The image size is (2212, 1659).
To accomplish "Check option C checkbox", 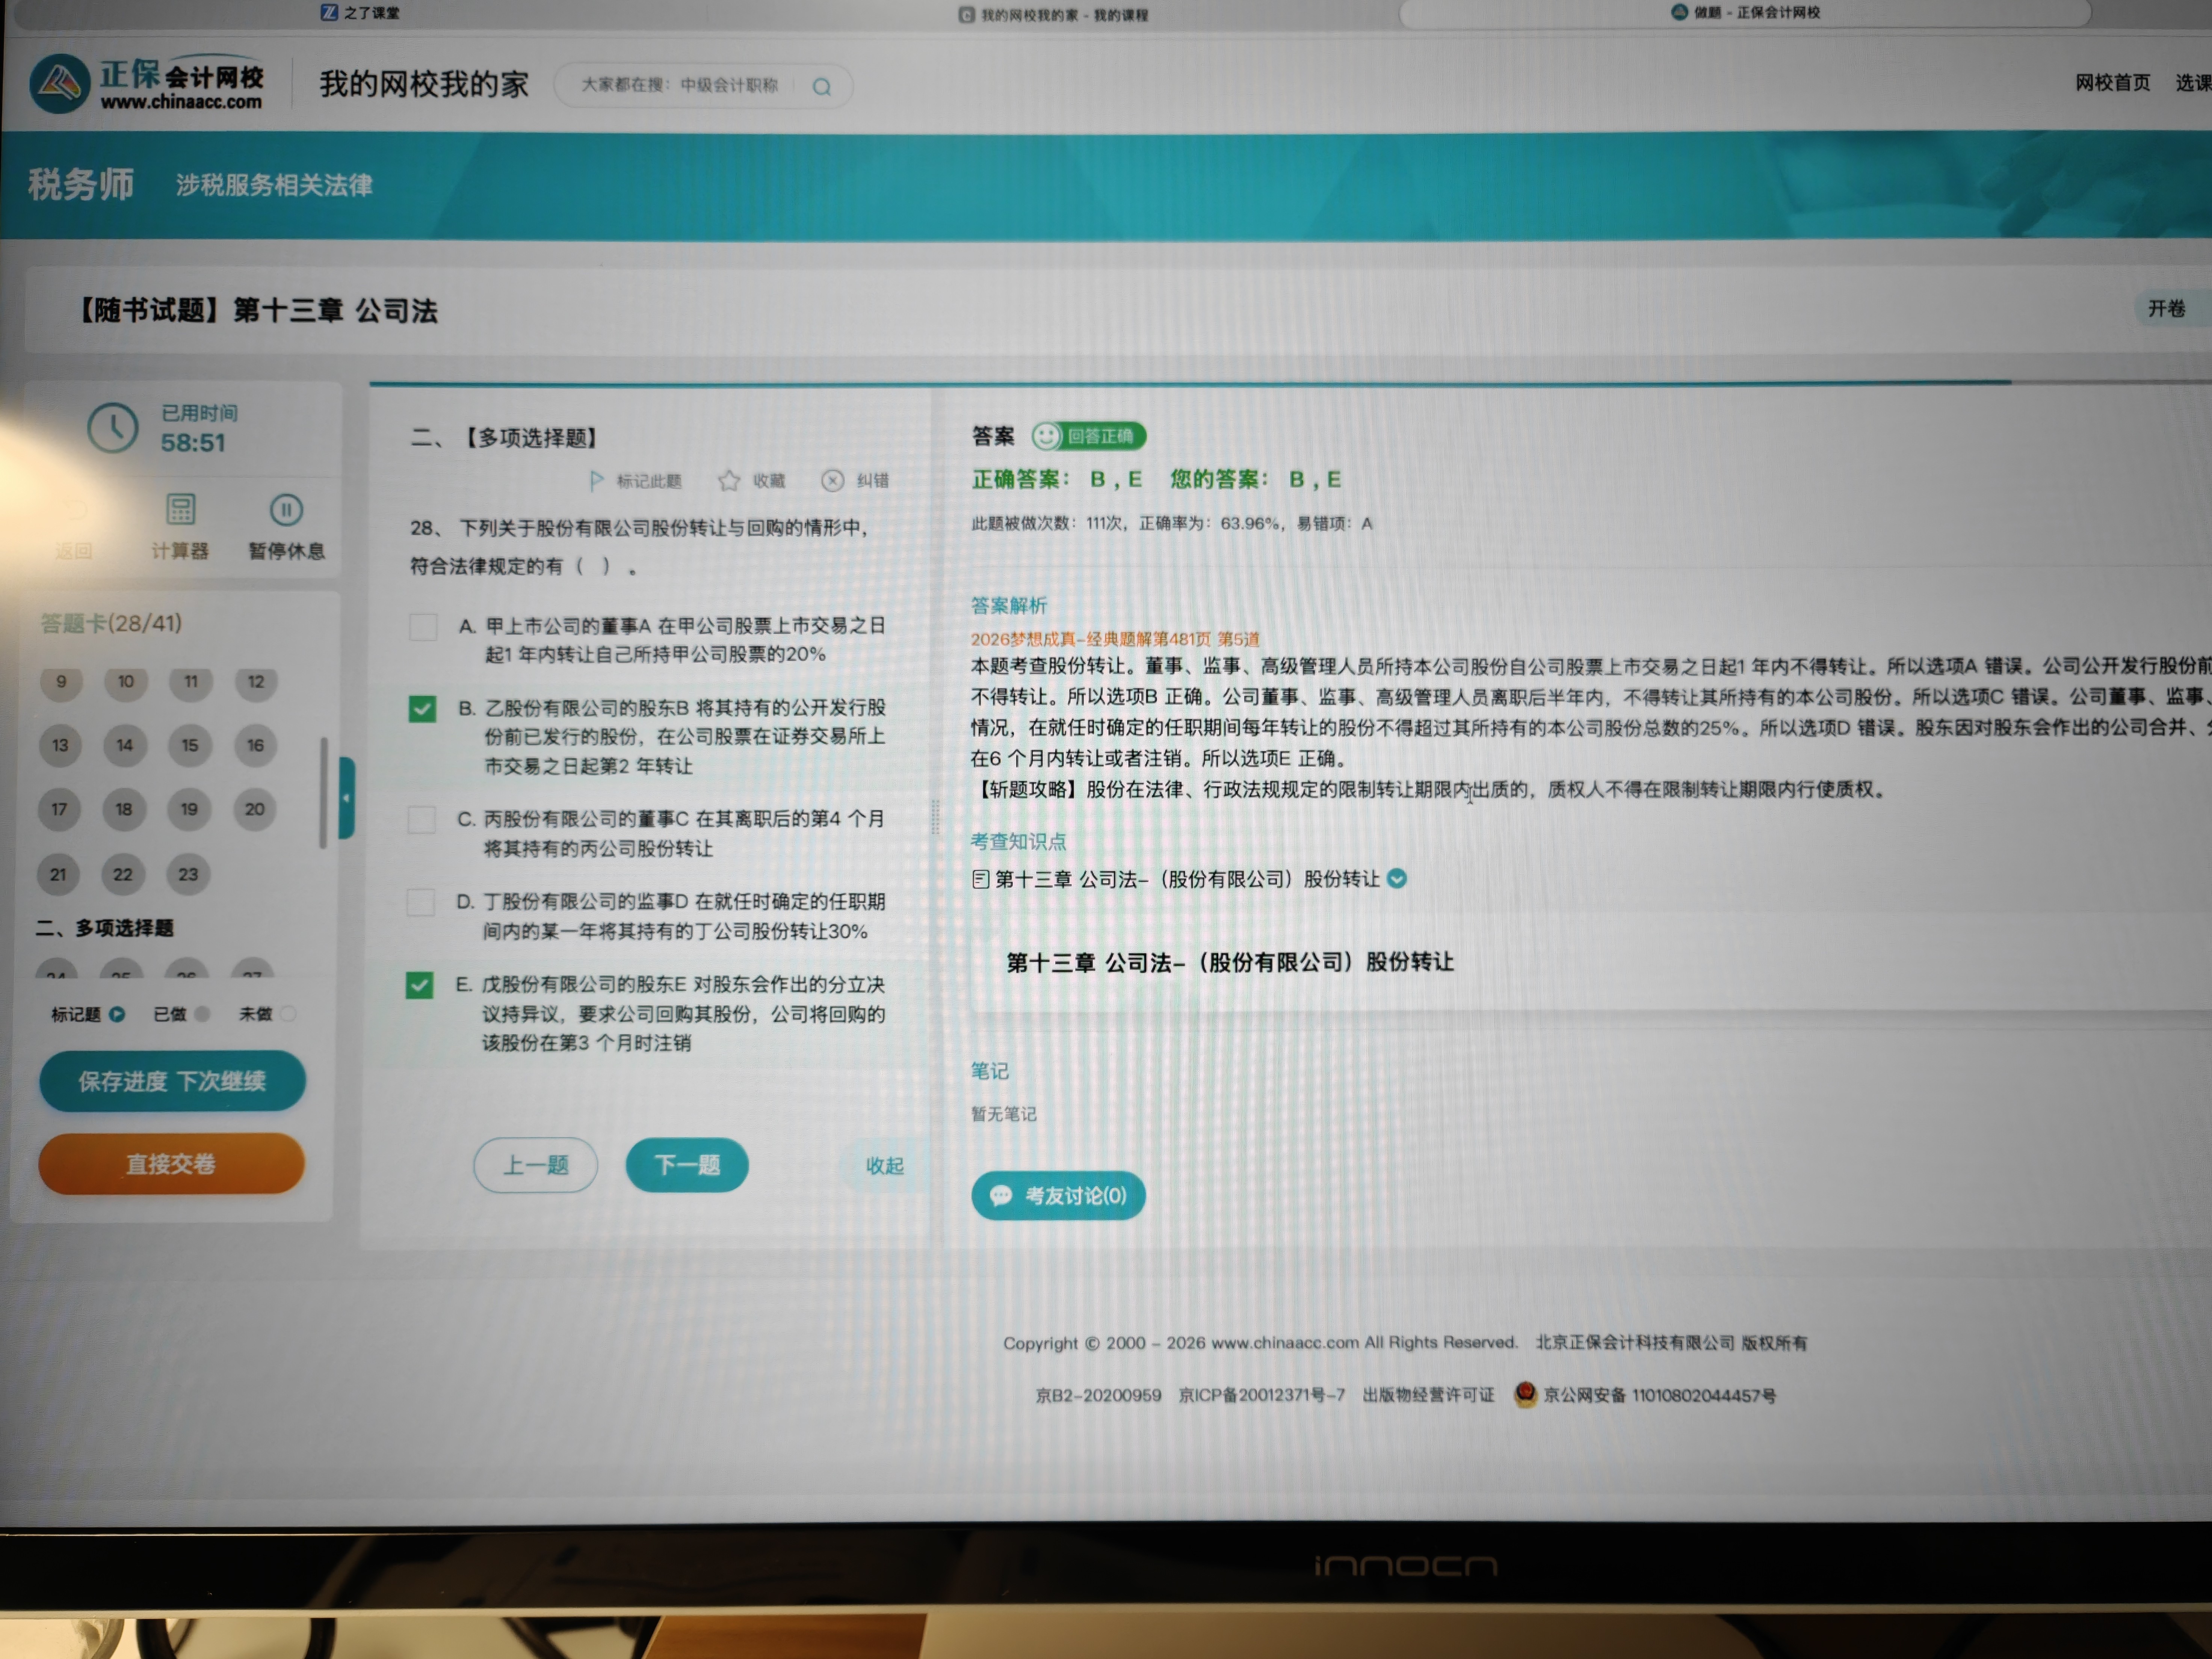I will click(421, 820).
